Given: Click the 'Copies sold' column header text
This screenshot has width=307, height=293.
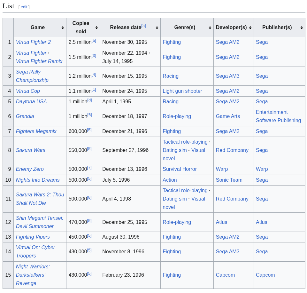Looking at the screenshot, I should point(81,28).
